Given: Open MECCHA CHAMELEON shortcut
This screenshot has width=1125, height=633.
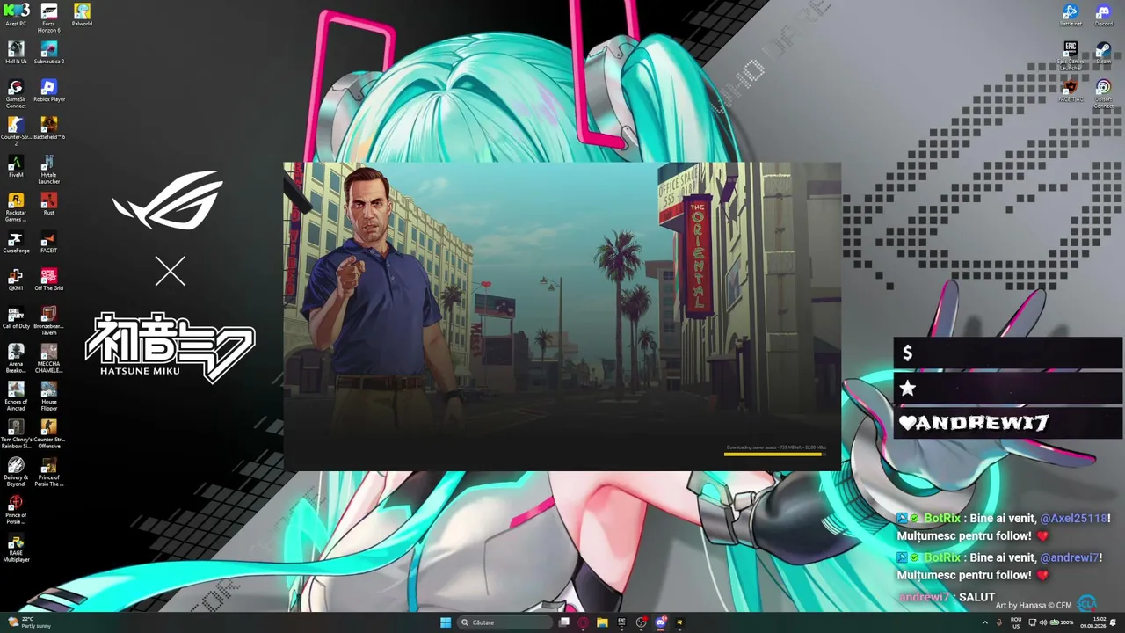Looking at the screenshot, I should [x=49, y=358].
